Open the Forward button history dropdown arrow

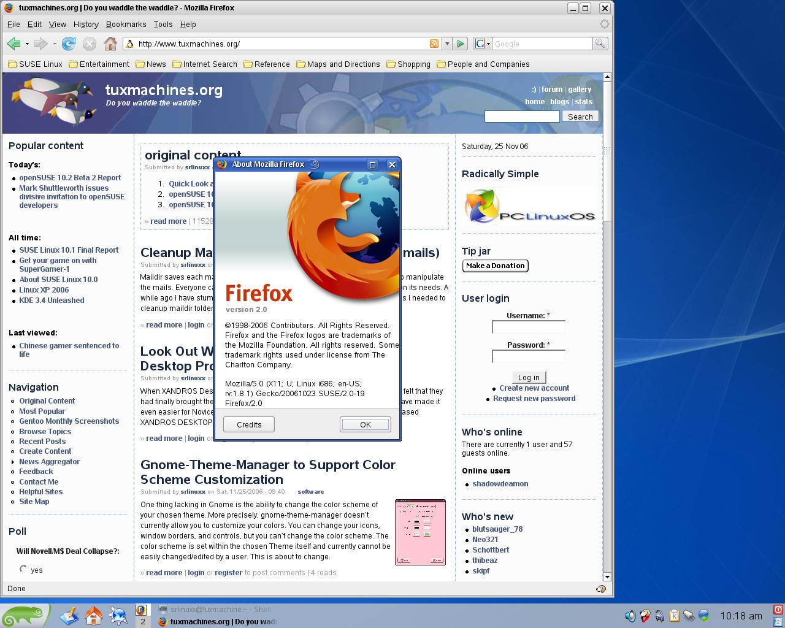pos(55,44)
